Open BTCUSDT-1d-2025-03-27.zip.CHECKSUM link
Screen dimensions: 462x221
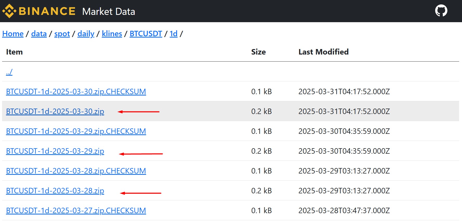click(x=76, y=211)
